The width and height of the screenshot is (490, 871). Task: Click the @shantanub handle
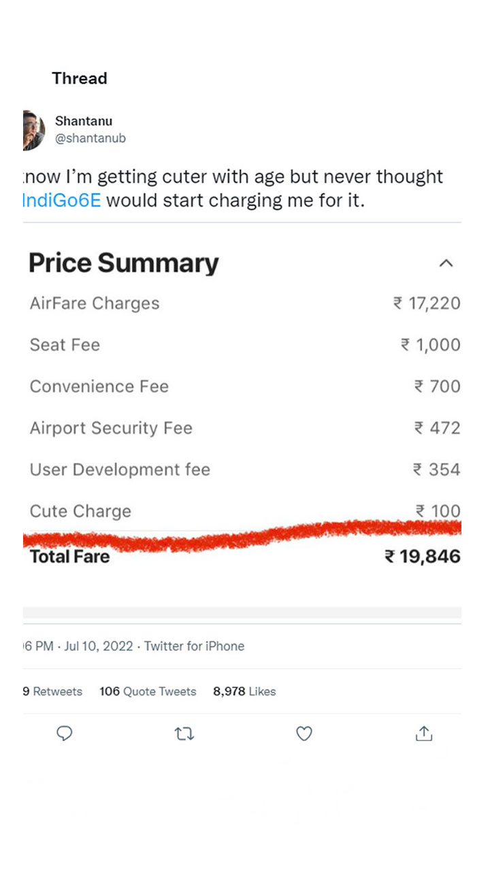(x=90, y=138)
